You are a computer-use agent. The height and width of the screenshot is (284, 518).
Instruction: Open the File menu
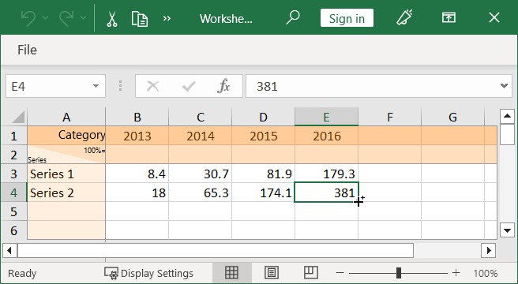pos(27,50)
